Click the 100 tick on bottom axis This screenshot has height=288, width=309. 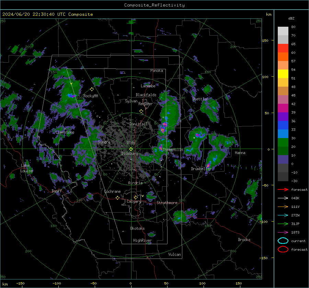[x=202, y=283]
